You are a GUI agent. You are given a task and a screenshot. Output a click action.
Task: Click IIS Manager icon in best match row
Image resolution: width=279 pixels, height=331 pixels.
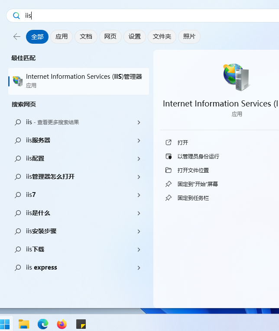pyautogui.click(x=17, y=81)
